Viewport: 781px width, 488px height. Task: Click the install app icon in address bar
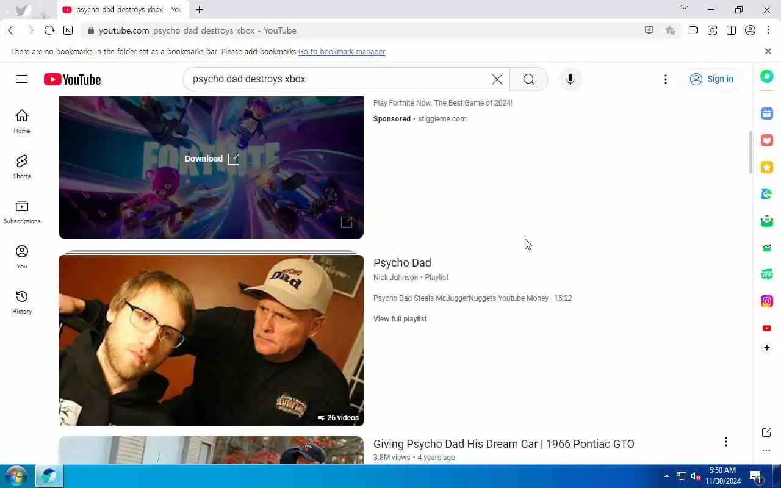click(649, 30)
